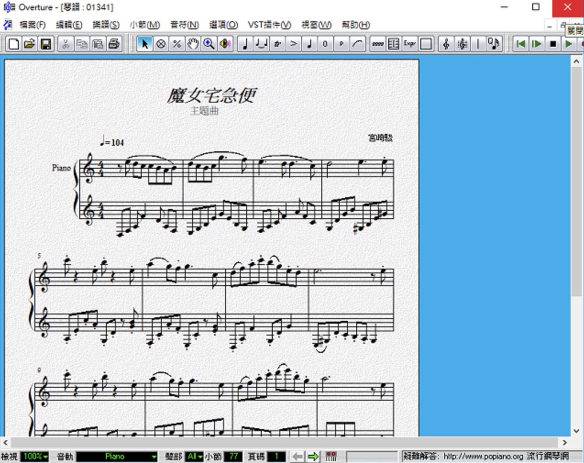Open the 音符(N) notes menu
The width and height of the screenshot is (584, 463).
(x=184, y=25)
